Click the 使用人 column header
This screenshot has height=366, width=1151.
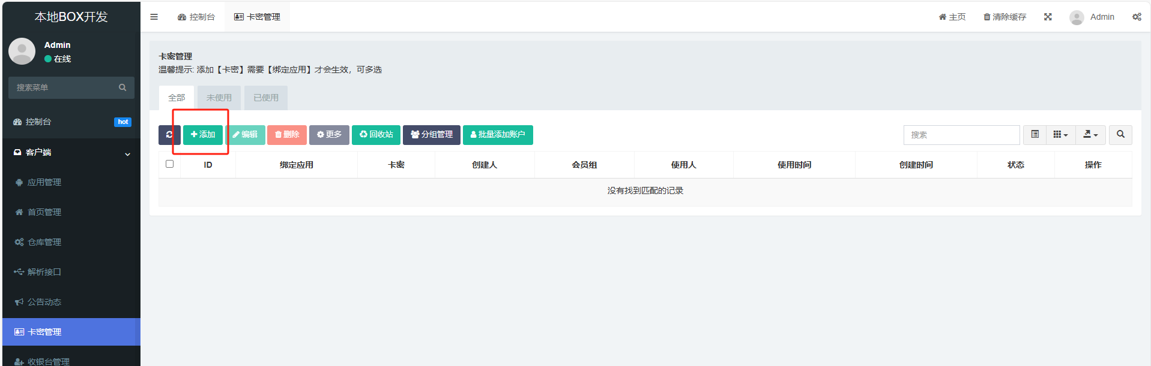tap(684, 165)
